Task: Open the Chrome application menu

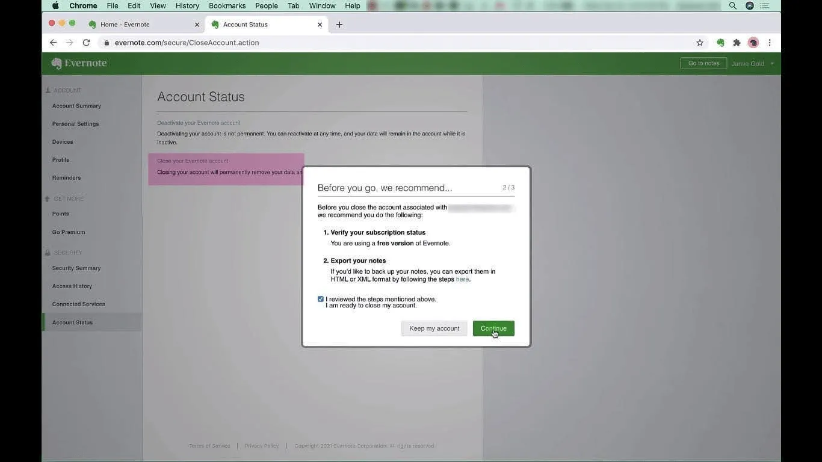Action: click(x=83, y=5)
